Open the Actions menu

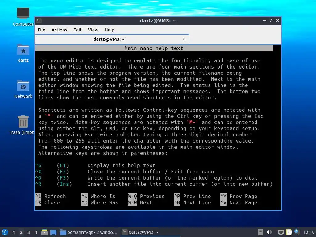[59, 30]
